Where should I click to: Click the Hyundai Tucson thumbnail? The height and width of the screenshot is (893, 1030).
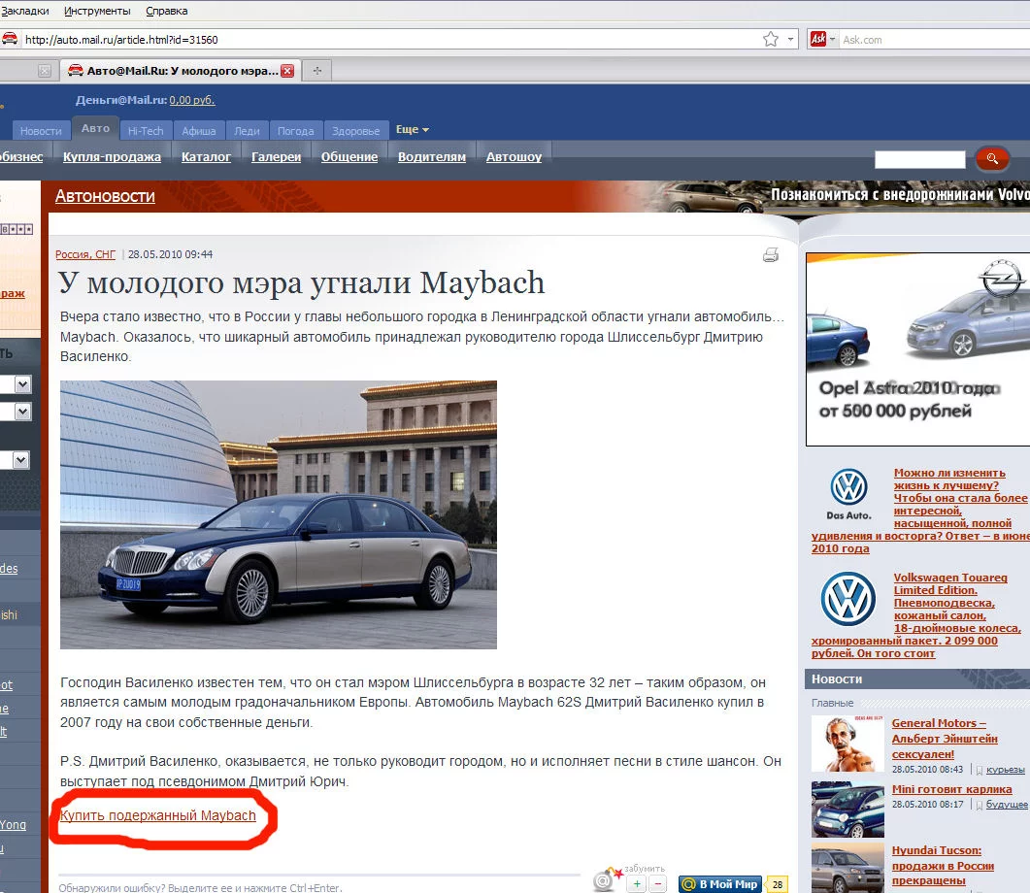point(847,868)
